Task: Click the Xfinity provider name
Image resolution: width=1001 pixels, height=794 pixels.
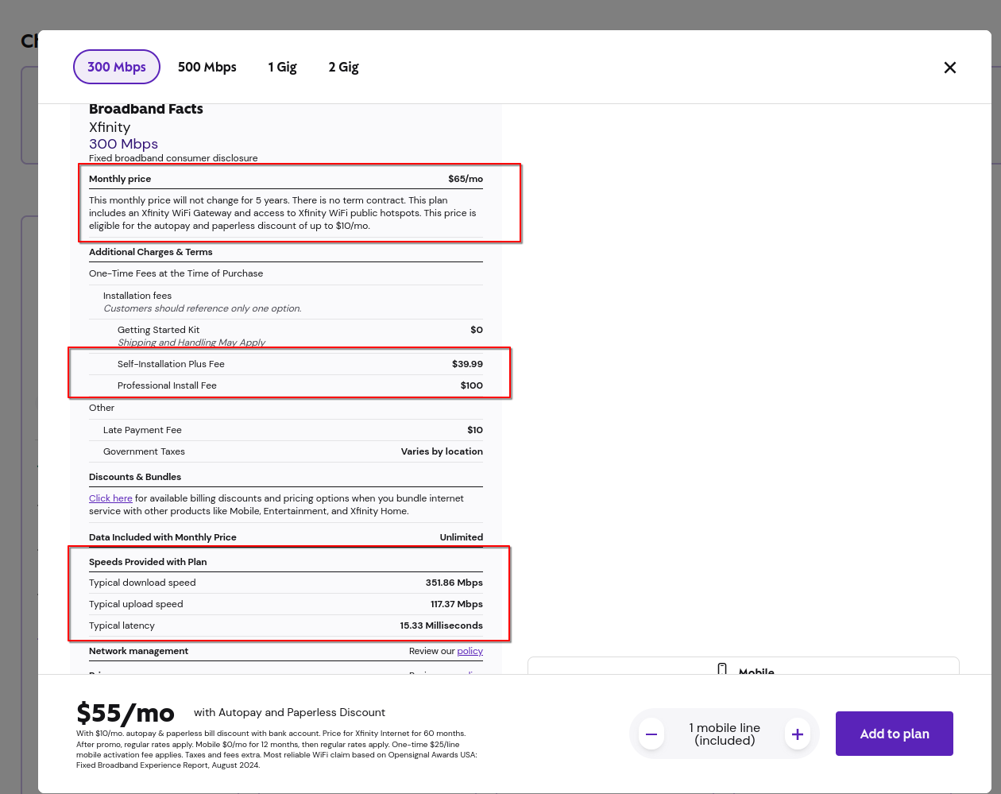Action: [x=110, y=127]
